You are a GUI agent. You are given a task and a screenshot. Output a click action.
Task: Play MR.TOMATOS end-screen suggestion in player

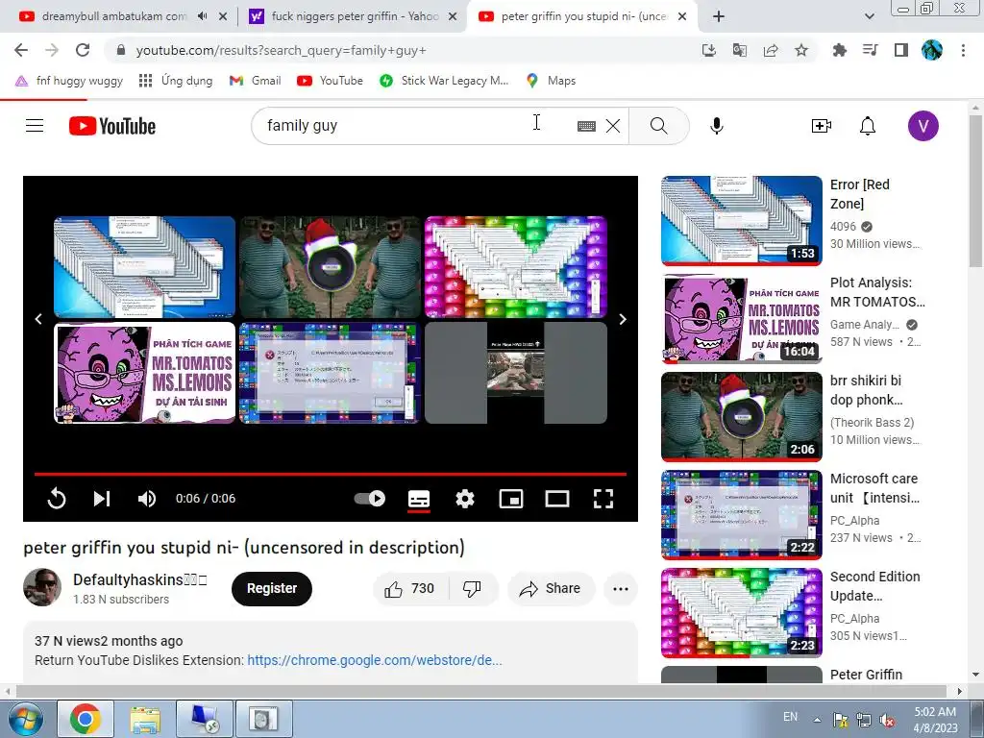tap(145, 373)
